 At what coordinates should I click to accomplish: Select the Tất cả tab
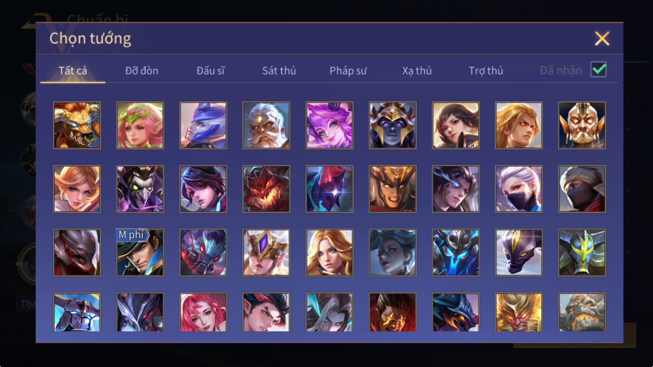pos(73,71)
